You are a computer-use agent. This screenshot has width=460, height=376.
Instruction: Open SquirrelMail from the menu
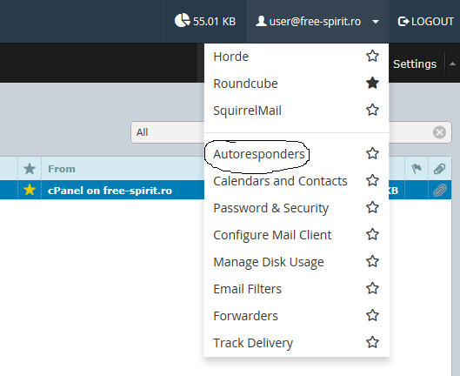click(247, 111)
